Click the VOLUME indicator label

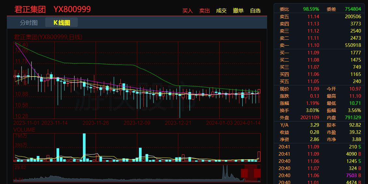[24, 130]
